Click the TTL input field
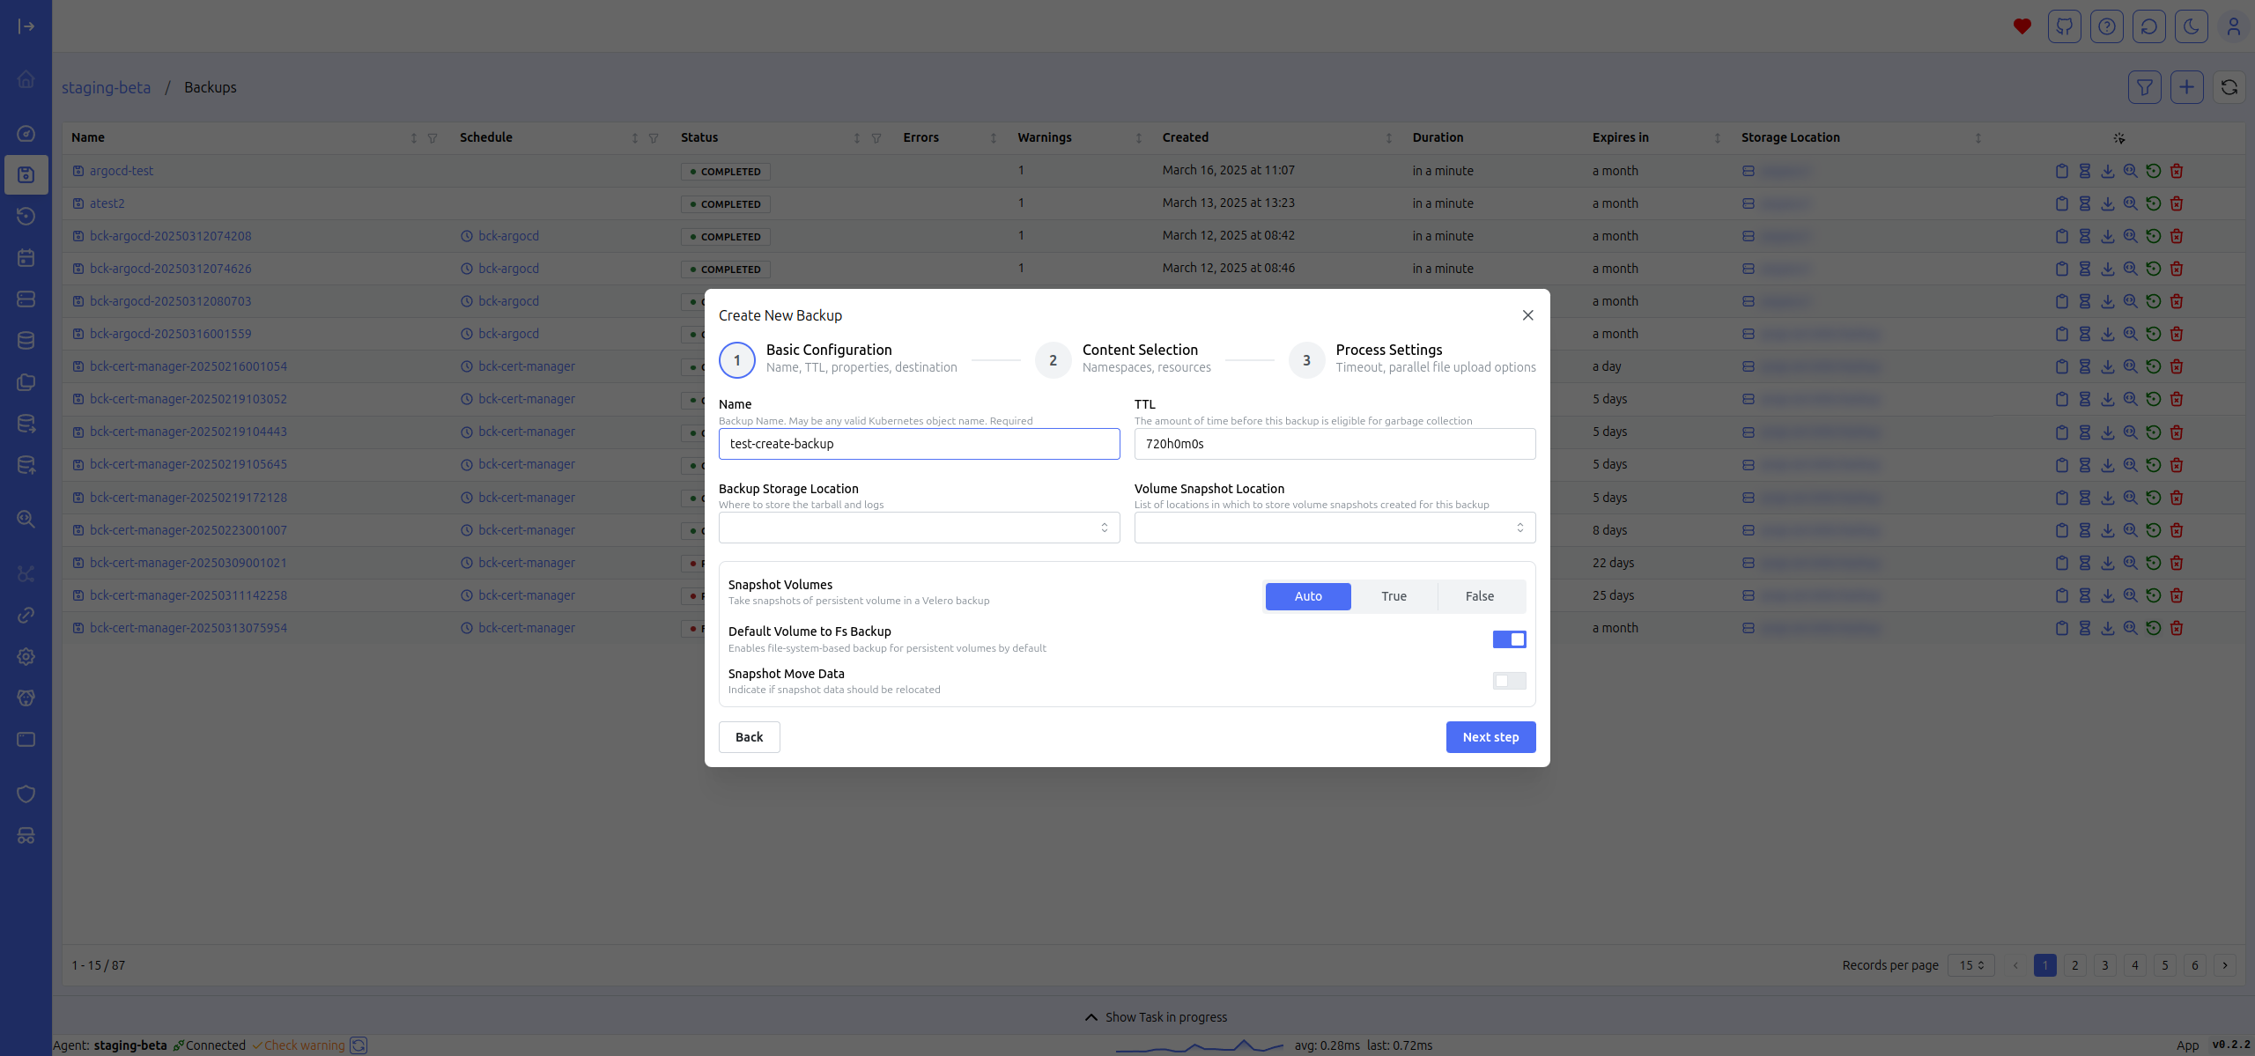 (1335, 444)
